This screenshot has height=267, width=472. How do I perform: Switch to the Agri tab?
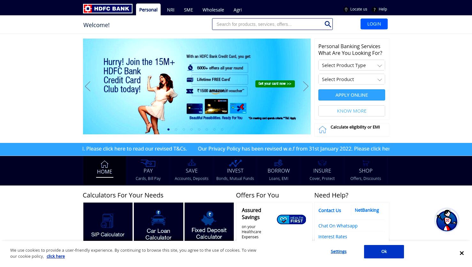pos(238,10)
